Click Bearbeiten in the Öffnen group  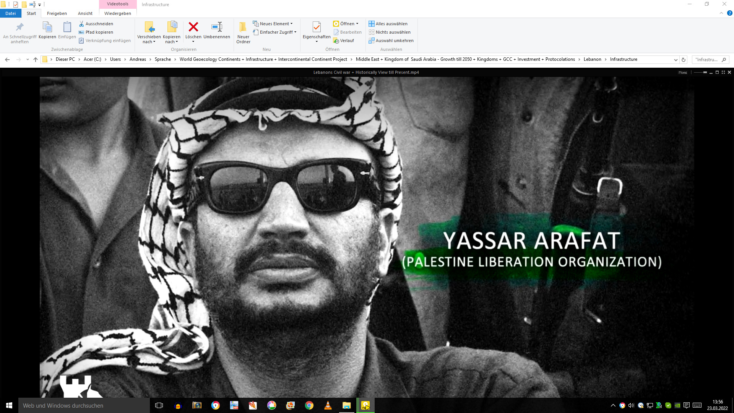348,32
